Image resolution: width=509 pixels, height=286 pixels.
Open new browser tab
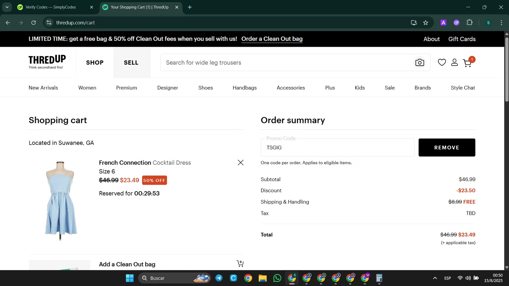pyautogui.click(x=190, y=7)
